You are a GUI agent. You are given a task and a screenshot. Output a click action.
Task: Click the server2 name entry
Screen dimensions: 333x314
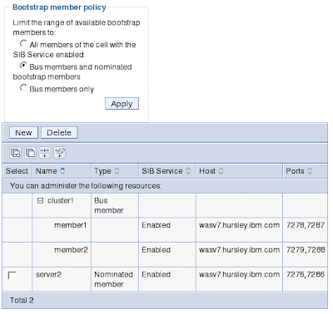tap(48, 274)
